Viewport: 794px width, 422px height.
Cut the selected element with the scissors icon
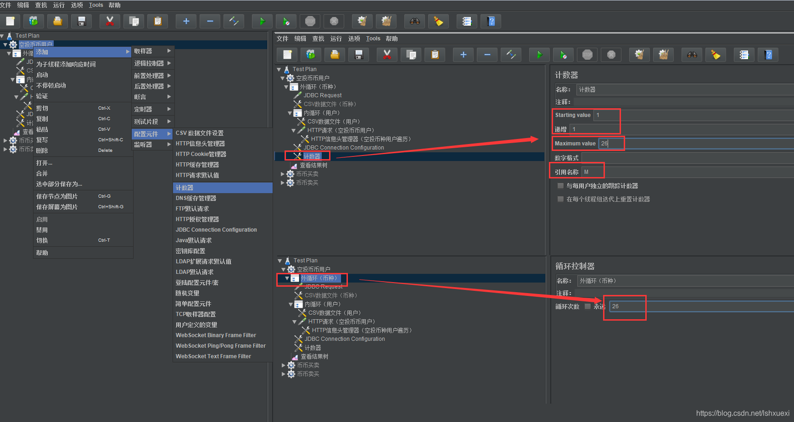tap(110, 21)
